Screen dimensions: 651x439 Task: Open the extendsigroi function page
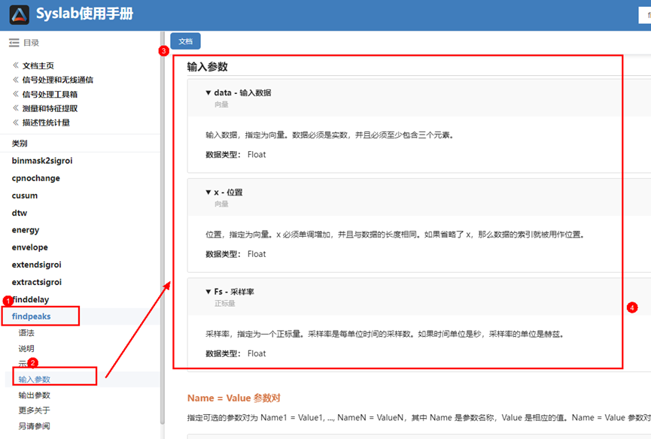point(37,265)
